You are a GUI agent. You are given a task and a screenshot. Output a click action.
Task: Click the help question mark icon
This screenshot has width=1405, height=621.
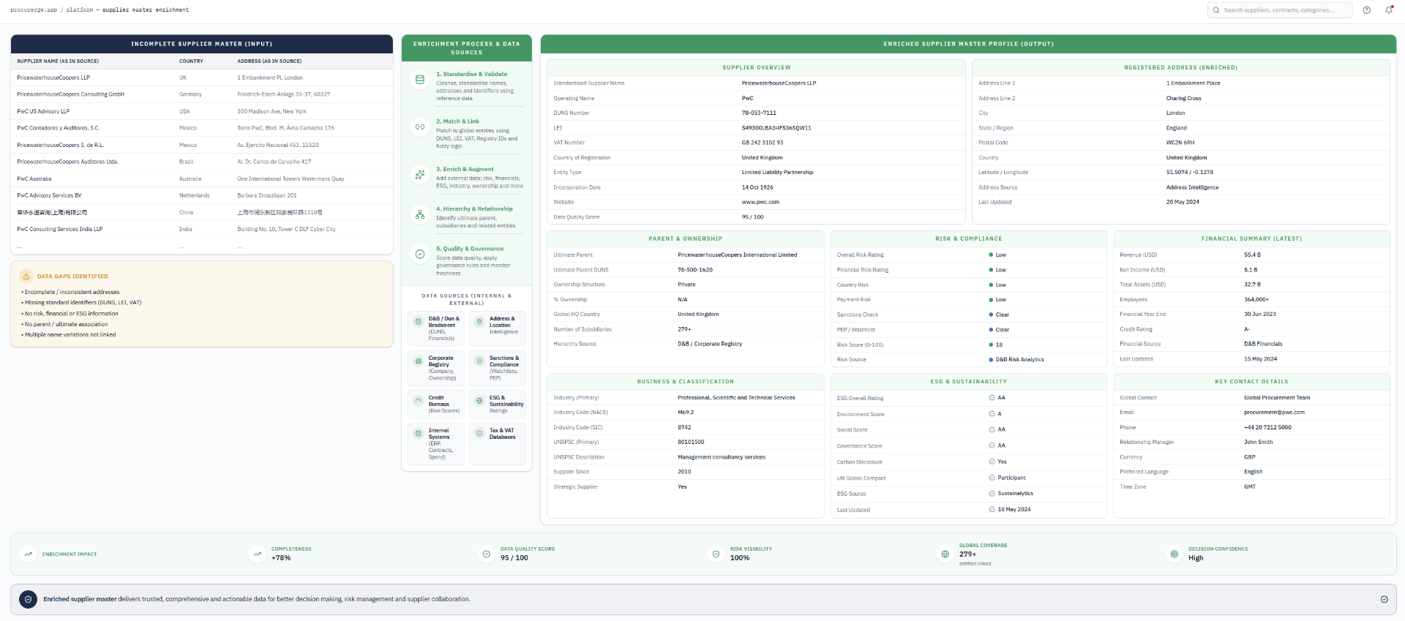coord(1366,10)
